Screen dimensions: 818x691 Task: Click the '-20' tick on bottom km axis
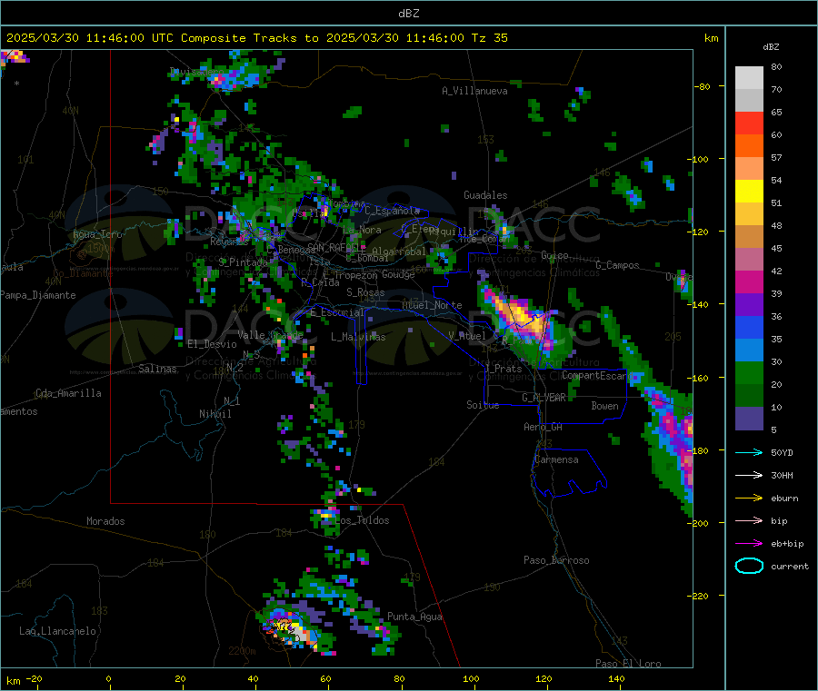pos(34,678)
